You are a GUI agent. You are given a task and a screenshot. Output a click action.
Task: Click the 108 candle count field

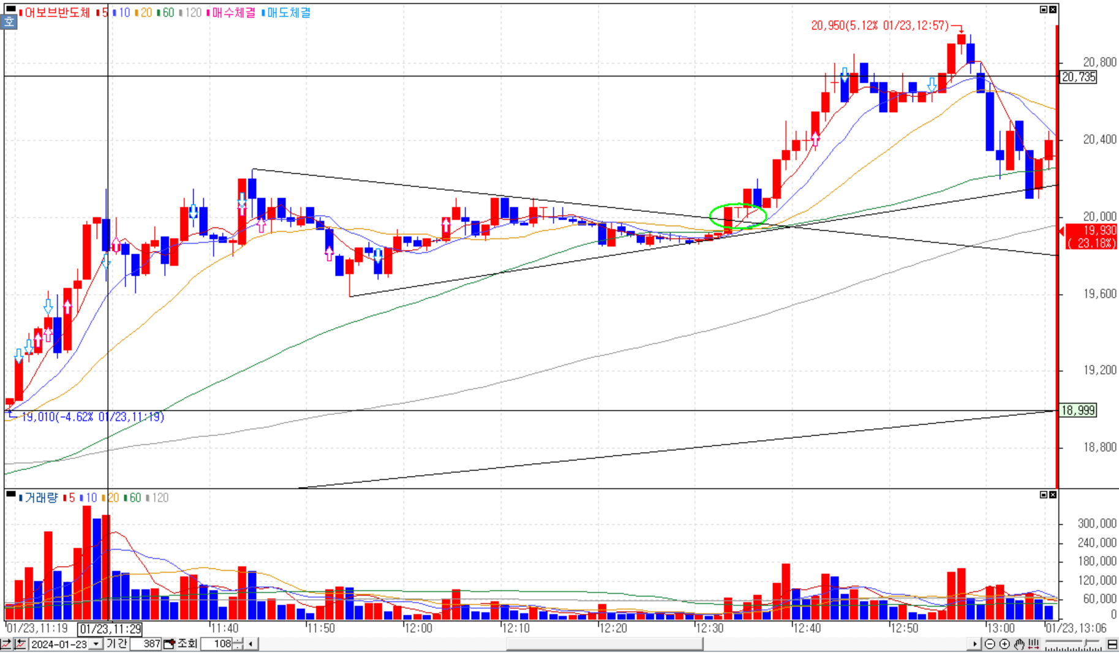[x=216, y=644]
